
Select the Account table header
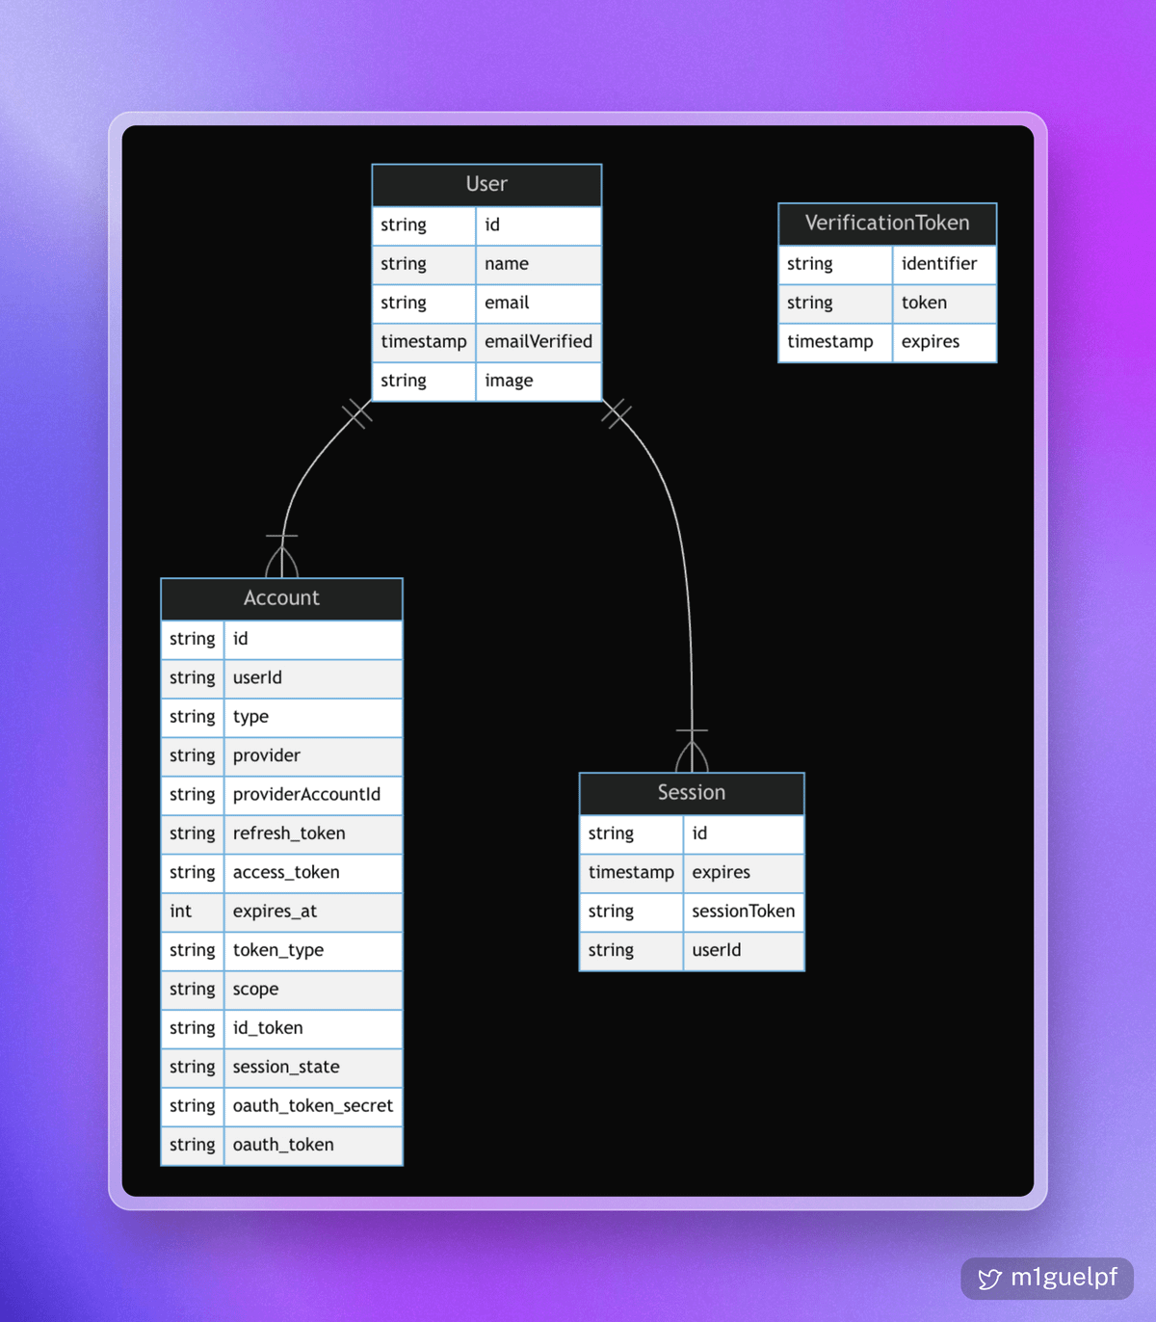tap(281, 598)
